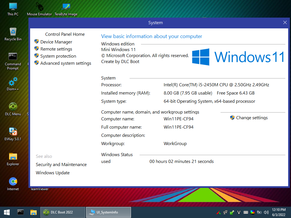Open Control Panel Home link
The image size is (291, 218).
65,34
